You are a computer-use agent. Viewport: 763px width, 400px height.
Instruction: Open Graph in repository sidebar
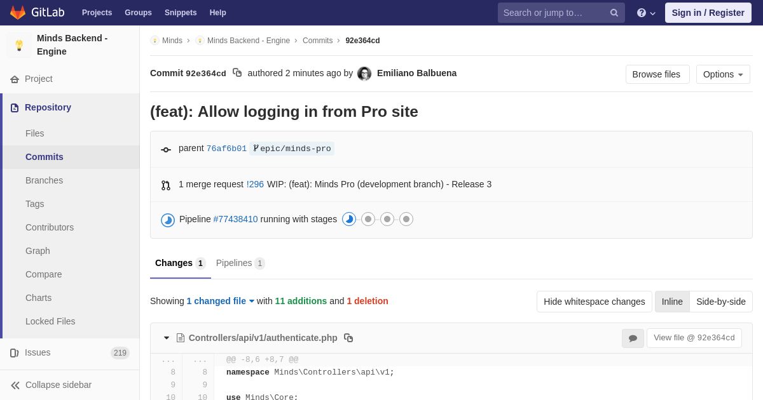click(38, 251)
